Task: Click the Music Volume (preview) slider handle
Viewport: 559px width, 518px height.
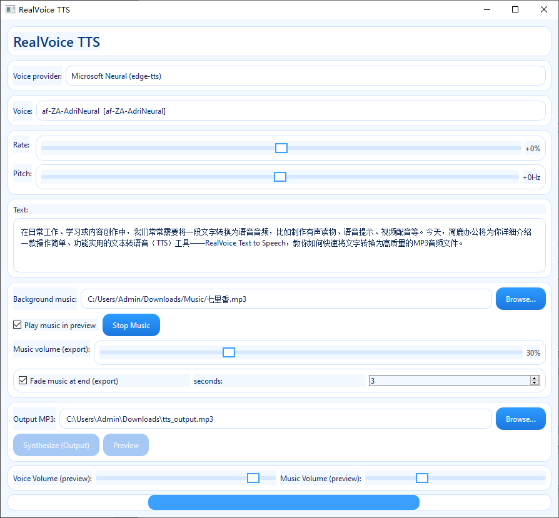Action: [422, 478]
